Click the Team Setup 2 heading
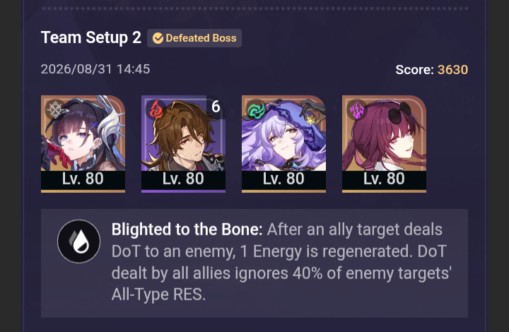 coord(91,37)
